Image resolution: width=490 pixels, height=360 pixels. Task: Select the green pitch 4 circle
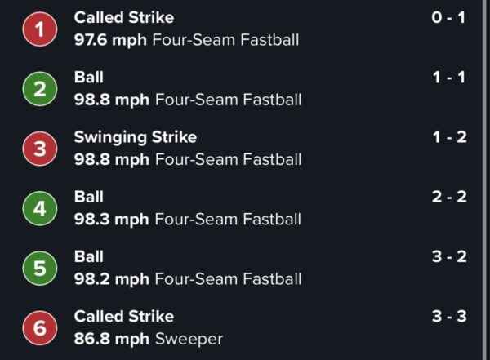pyautogui.click(x=38, y=208)
